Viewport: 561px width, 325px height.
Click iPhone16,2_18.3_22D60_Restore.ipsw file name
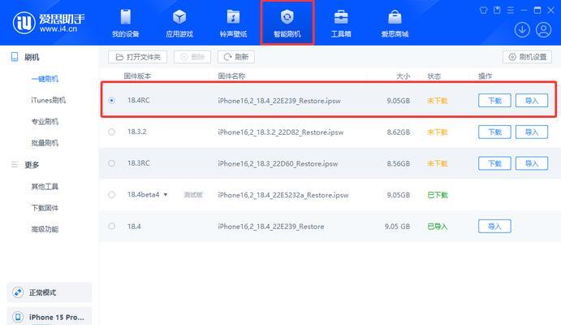tap(278, 163)
